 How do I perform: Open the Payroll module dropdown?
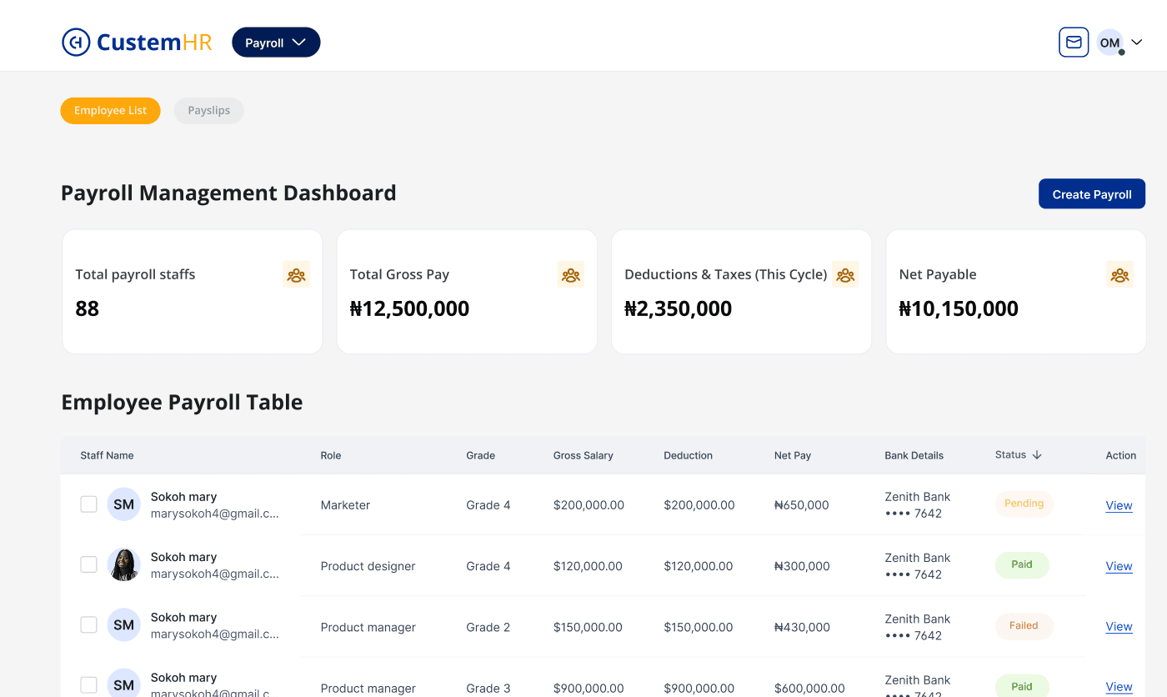pyautogui.click(x=276, y=43)
